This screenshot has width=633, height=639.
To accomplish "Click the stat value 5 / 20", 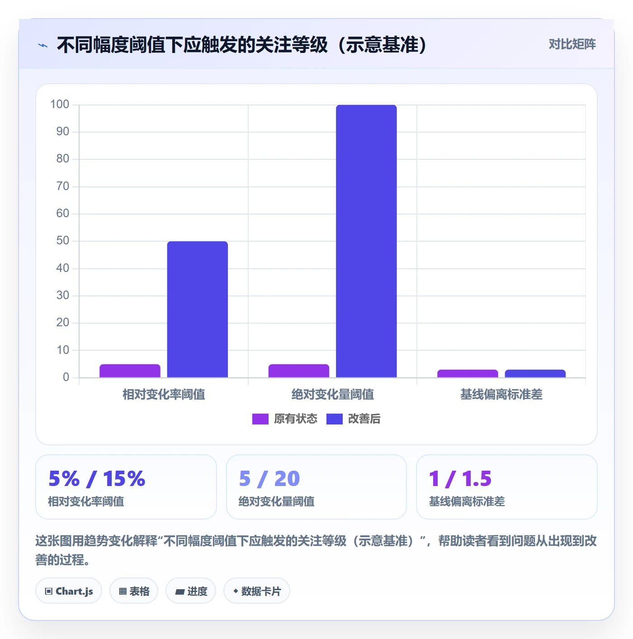I will 269,479.
